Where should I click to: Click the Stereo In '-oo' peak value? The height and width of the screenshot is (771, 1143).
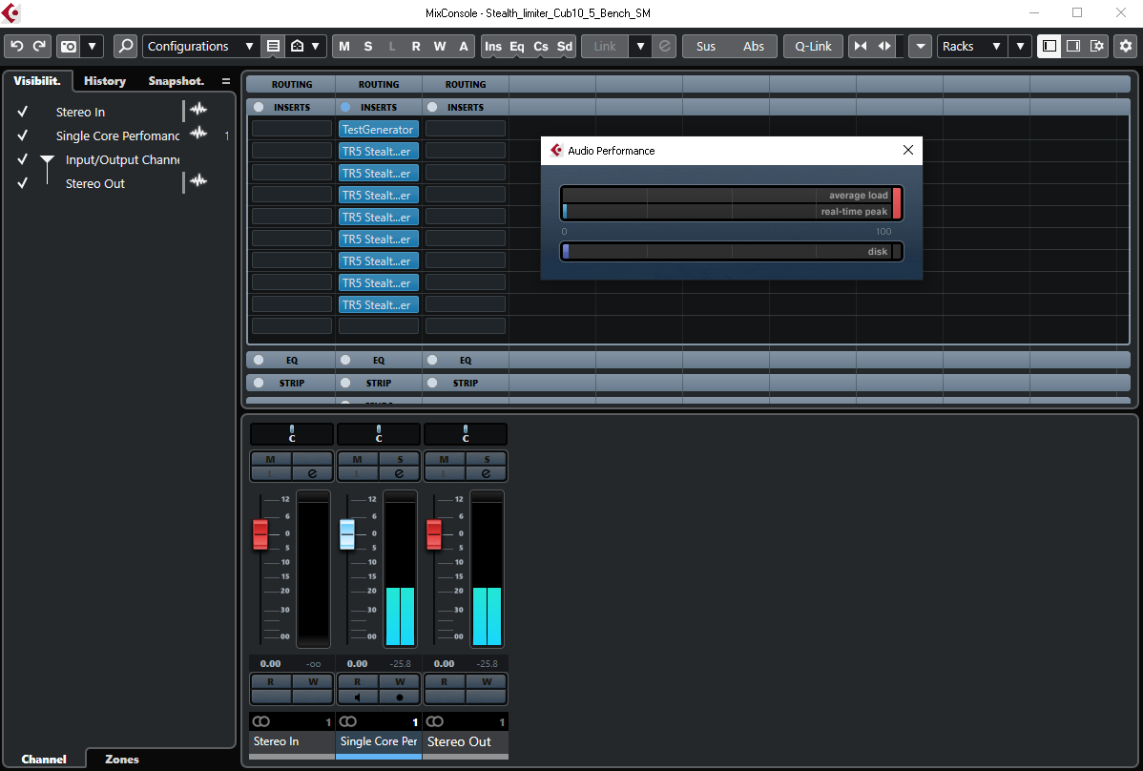[314, 664]
